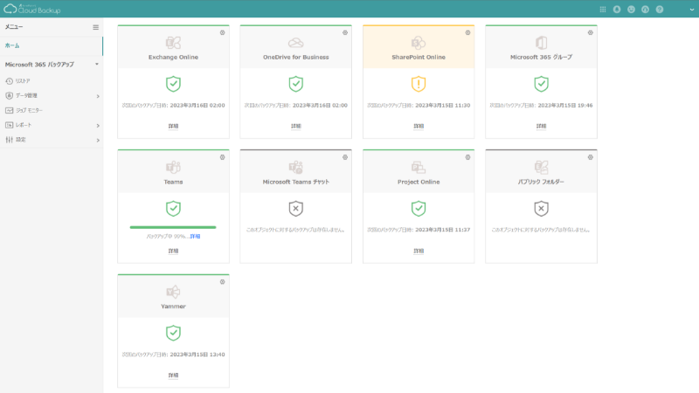Open Microsoft 365 グループ settings gear
This screenshot has width=699, height=393.
591,32
